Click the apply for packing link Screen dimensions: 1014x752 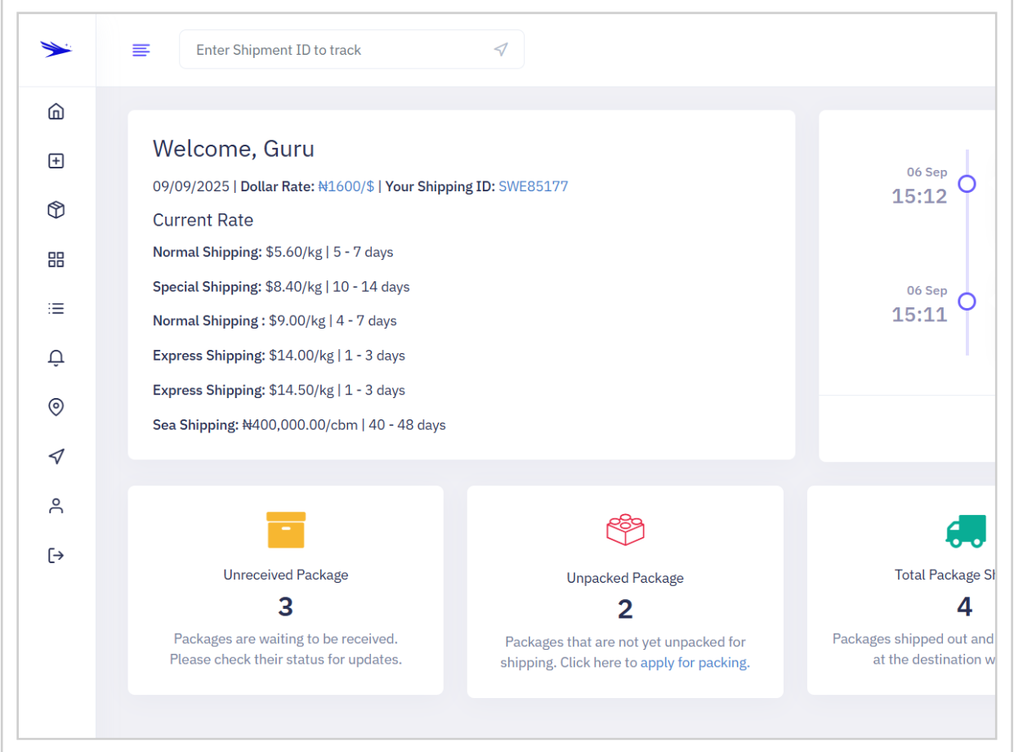[695, 663]
